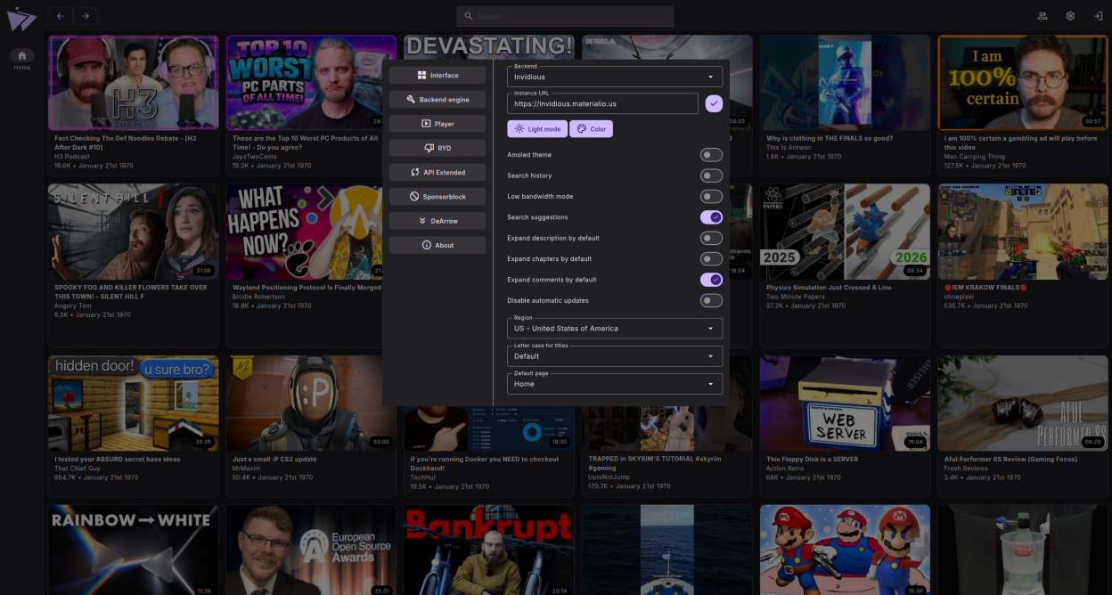Open the Rainbow to White thumbnail

click(133, 550)
